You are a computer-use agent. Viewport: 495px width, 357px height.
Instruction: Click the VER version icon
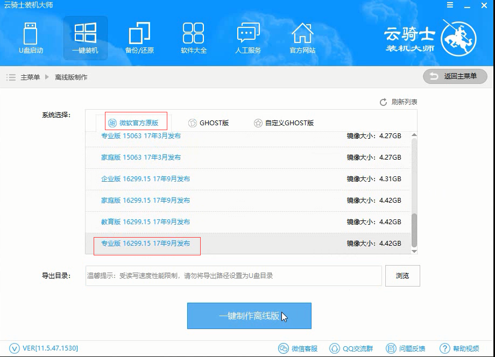[x=15, y=348]
